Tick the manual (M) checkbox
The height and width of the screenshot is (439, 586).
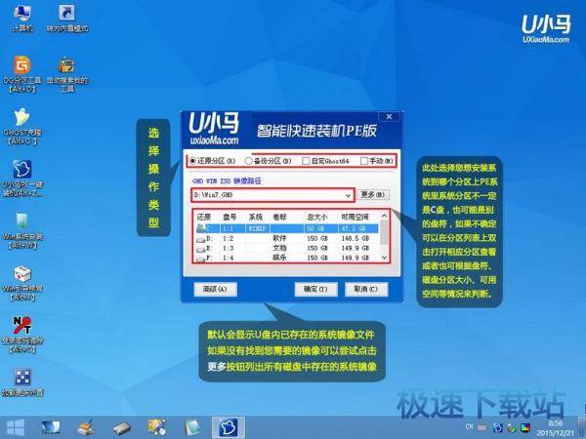pos(364,161)
